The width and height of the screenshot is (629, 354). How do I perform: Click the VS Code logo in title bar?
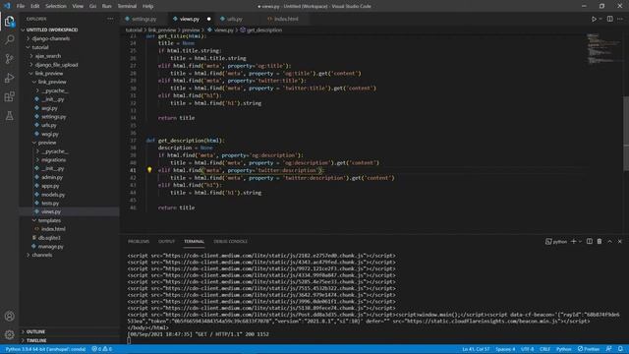[7, 6]
